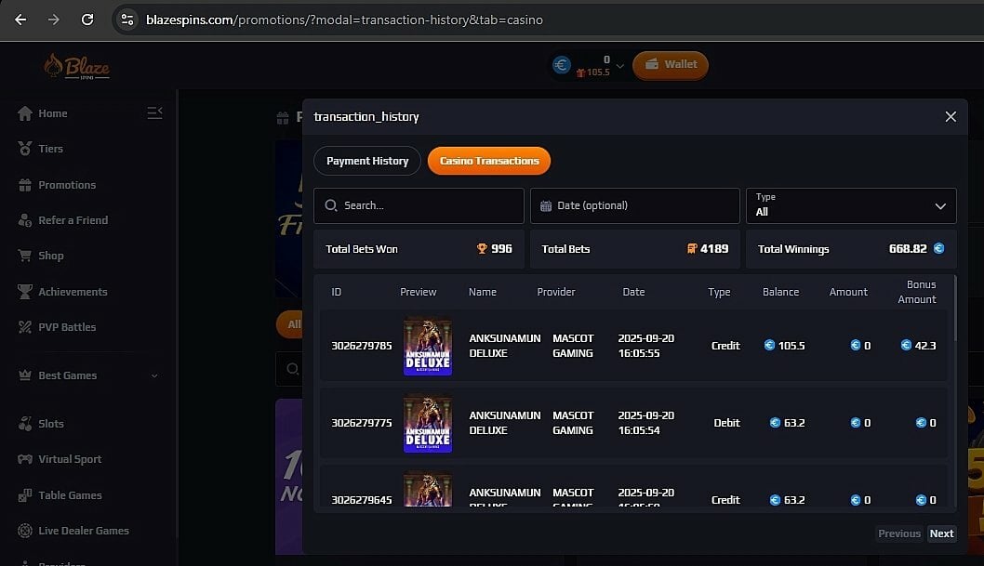Collapse the sidebar menu icon
This screenshot has height=566, width=984.
click(x=154, y=112)
